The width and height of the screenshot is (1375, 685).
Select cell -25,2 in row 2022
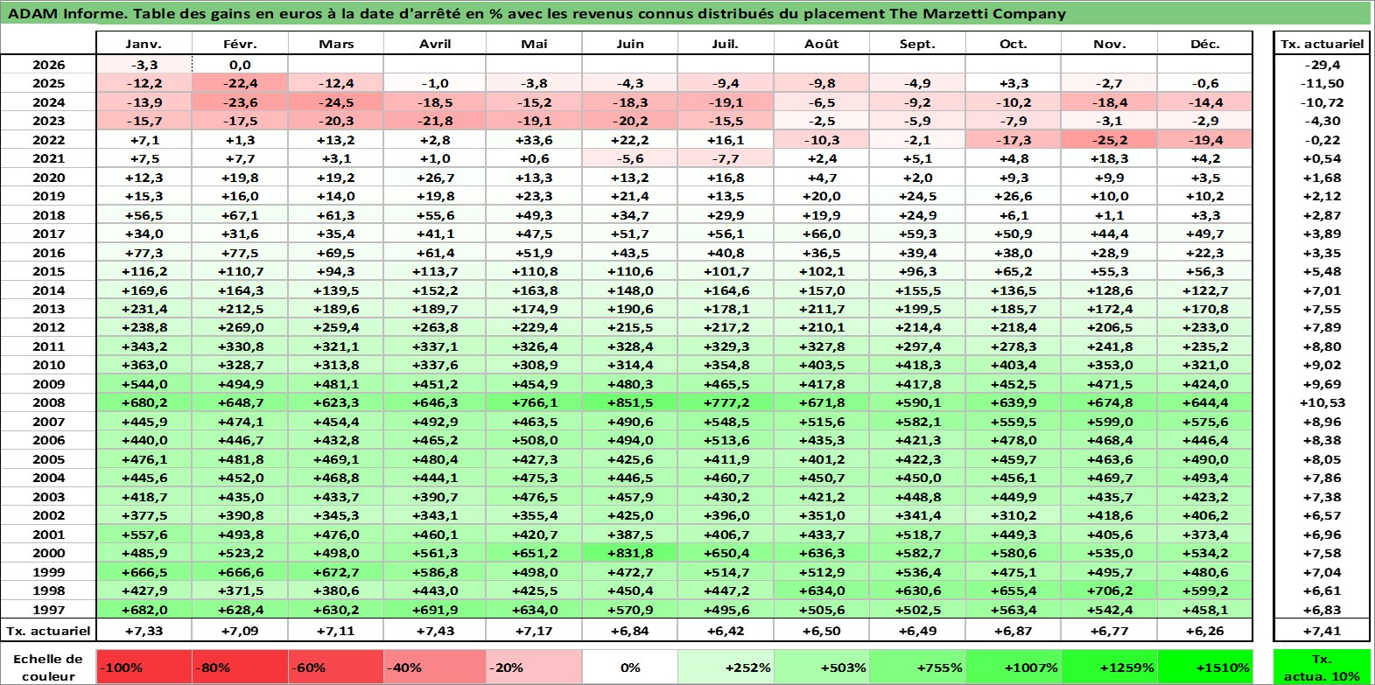[x=1109, y=140]
